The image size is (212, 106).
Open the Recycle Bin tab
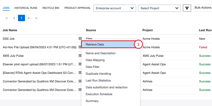click(x=51, y=8)
